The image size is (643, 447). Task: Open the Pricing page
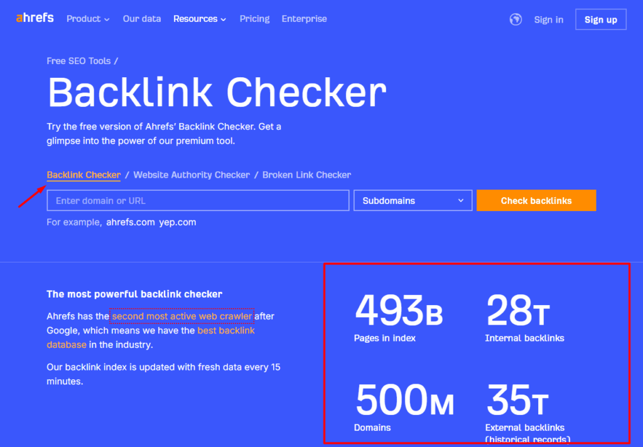[x=254, y=19]
